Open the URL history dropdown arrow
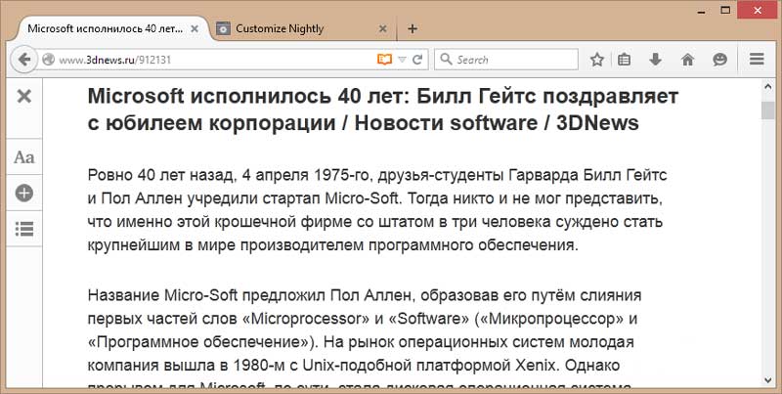Image resolution: width=782 pixels, height=394 pixels. 402,60
